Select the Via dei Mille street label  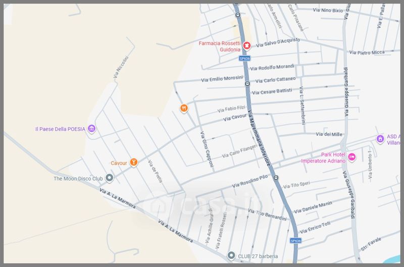(329, 134)
